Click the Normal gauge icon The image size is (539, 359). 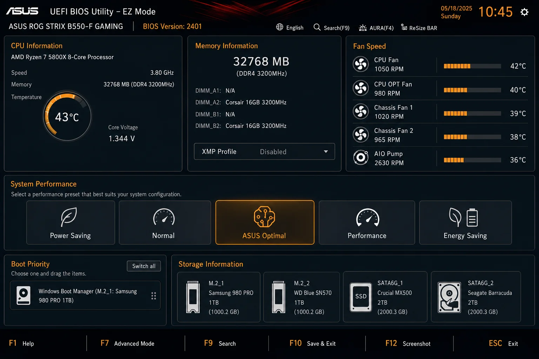164,217
